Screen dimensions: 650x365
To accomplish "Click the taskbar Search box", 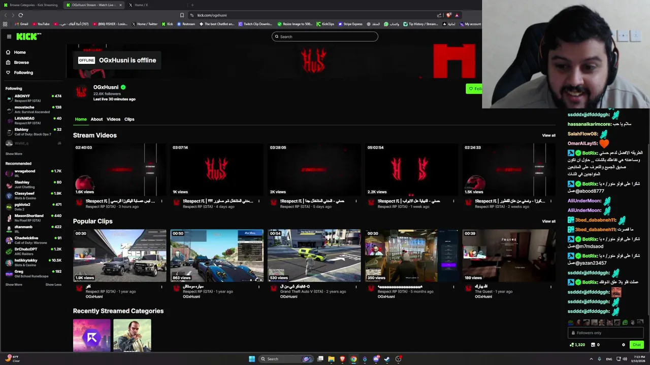I will (287, 359).
